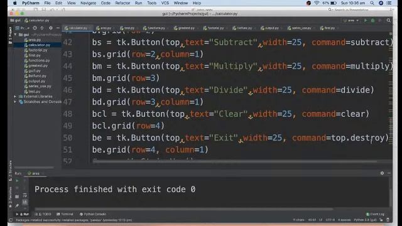Open Run panel settings gear
The width and height of the screenshot is (402, 226).
(382, 173)
